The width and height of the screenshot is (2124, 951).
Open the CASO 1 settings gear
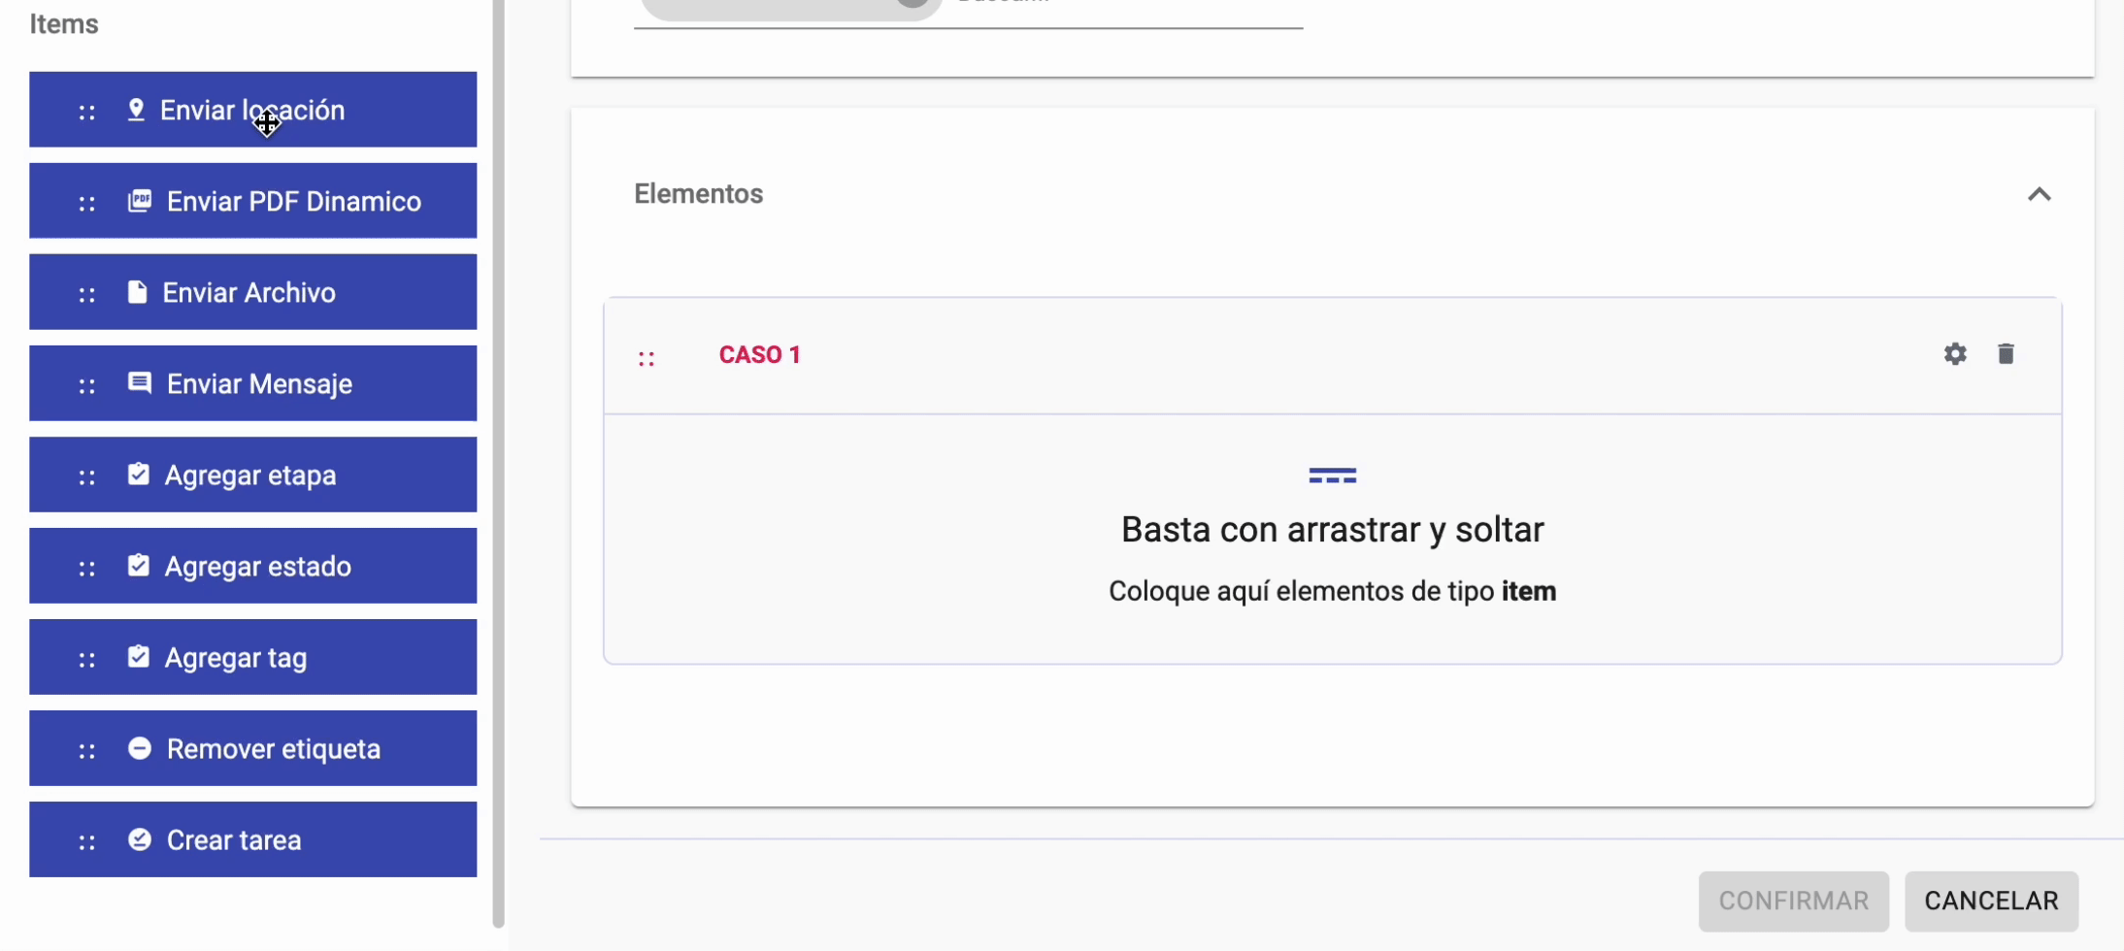point(1955,354)
